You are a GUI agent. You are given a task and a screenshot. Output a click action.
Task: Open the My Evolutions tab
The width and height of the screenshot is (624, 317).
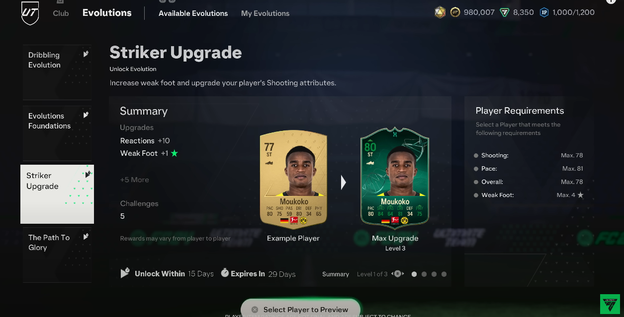pyautogui.click(x=265, y=13)
